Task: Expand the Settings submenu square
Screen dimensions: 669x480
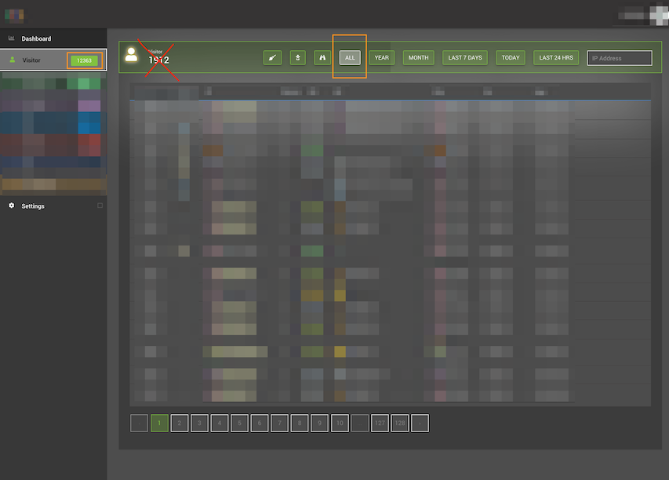Action: (100, 205)
